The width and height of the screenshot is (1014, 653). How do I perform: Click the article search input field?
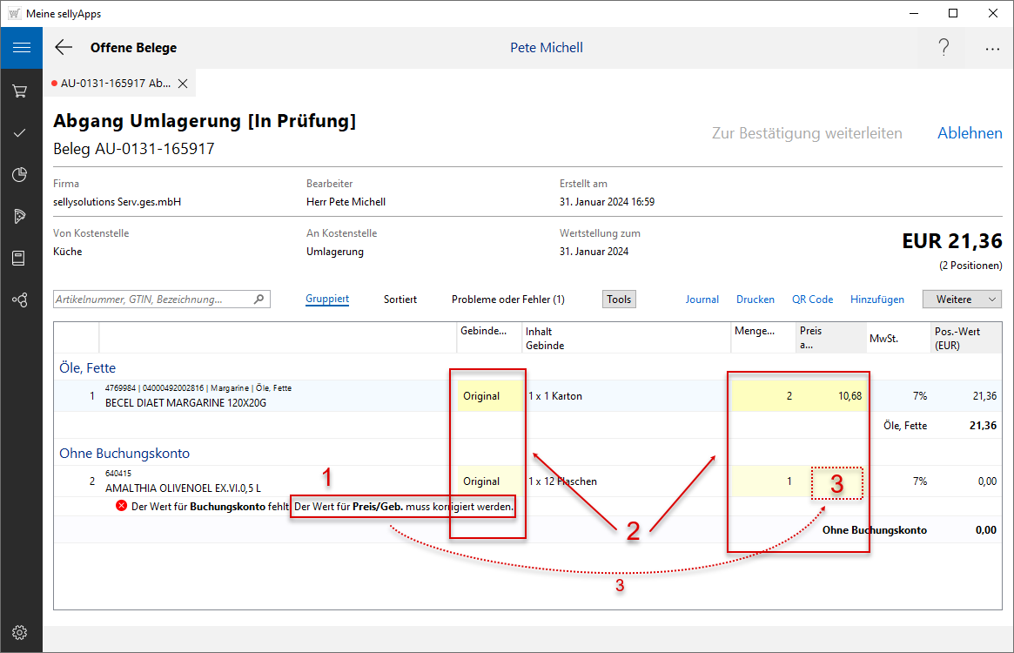coord(152,299)
